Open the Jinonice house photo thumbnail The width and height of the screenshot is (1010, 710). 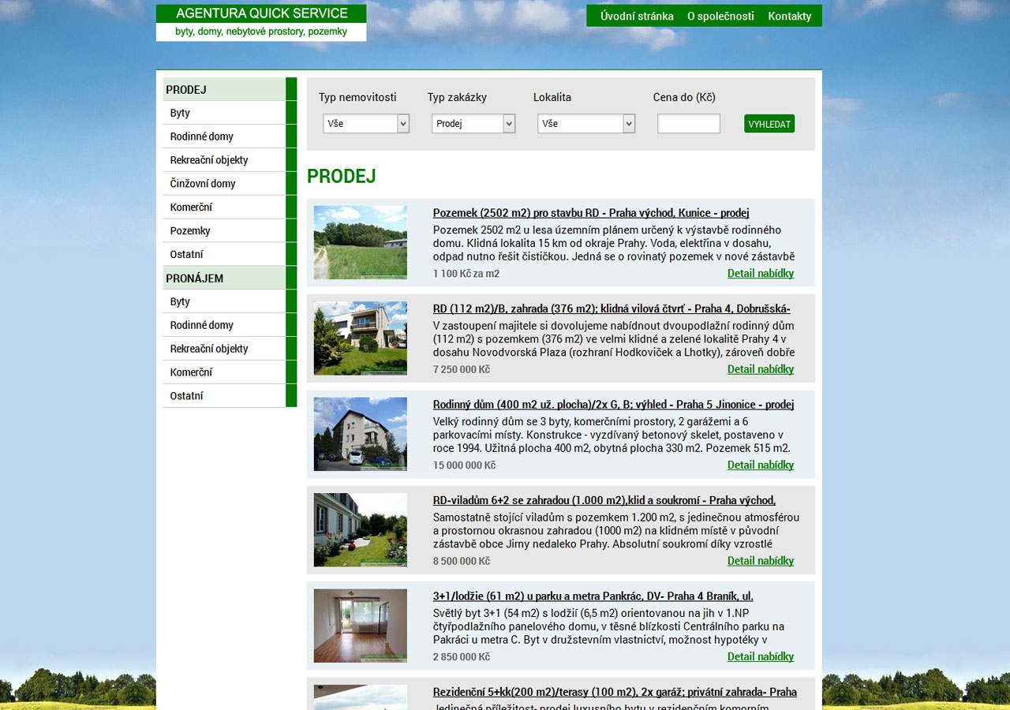pos(361,434)
